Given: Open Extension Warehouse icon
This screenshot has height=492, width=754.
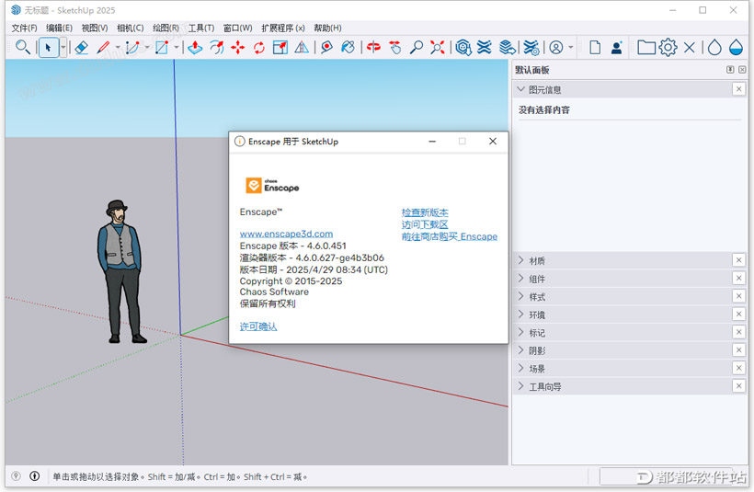Looking at the screenshot, I should (x=485, y=47).
